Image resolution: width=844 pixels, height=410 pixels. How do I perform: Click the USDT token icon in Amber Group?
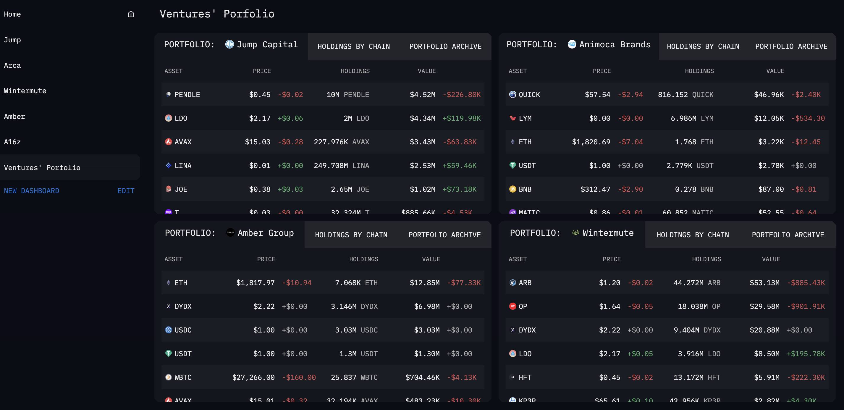[168, 353]
